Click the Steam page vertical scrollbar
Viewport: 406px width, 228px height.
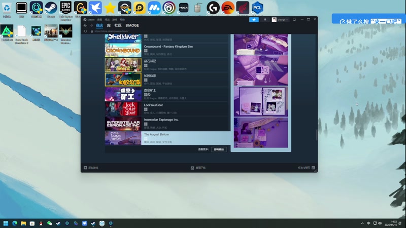(x=316, y=135)
